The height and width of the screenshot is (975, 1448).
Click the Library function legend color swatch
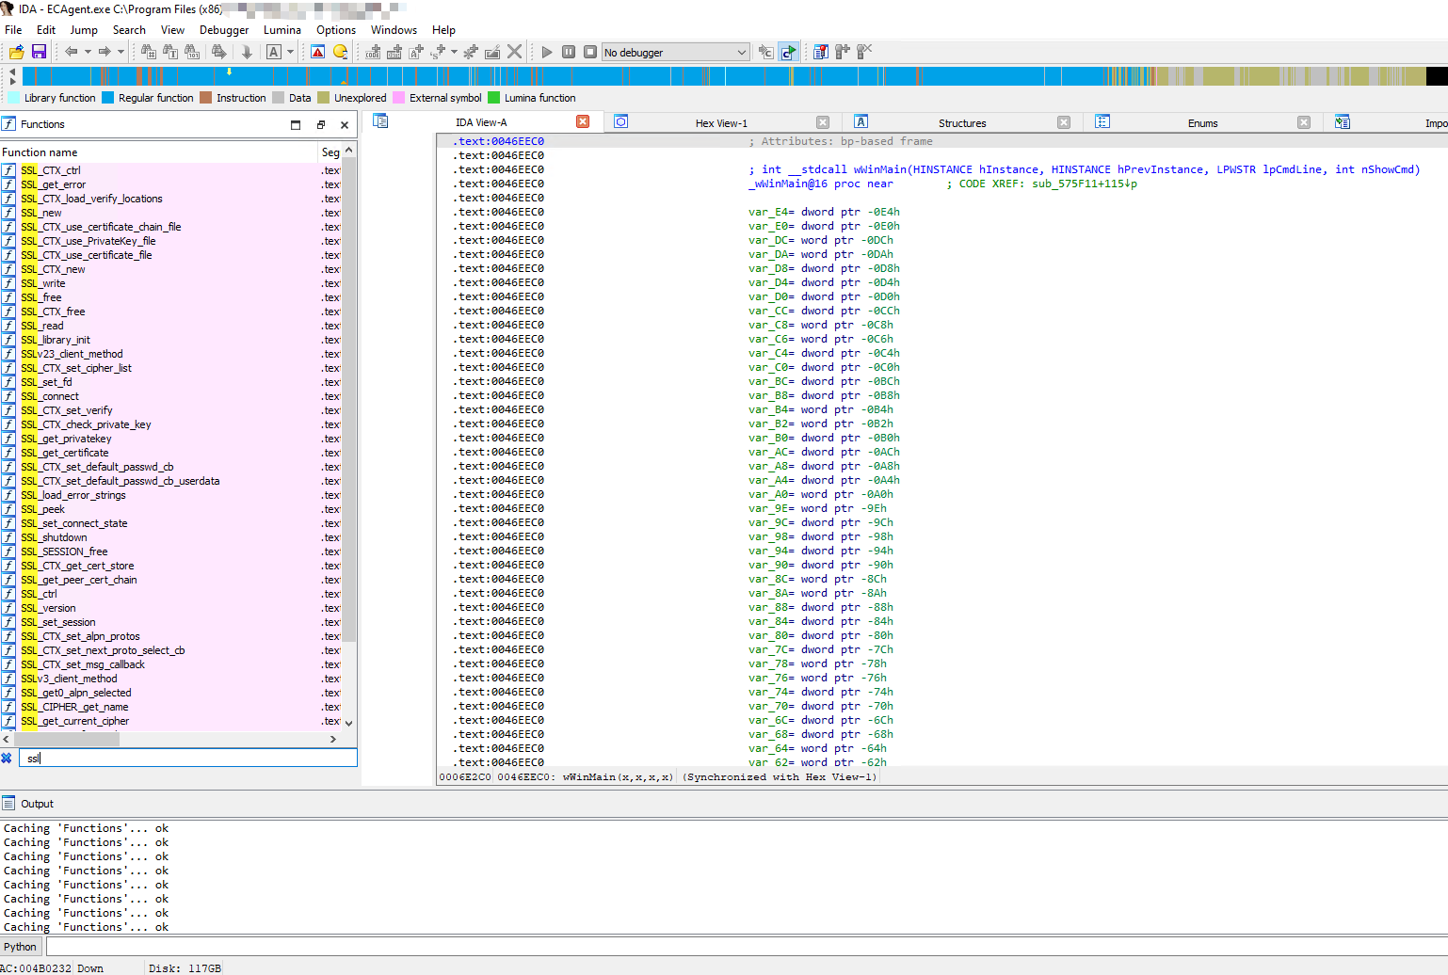13,98
